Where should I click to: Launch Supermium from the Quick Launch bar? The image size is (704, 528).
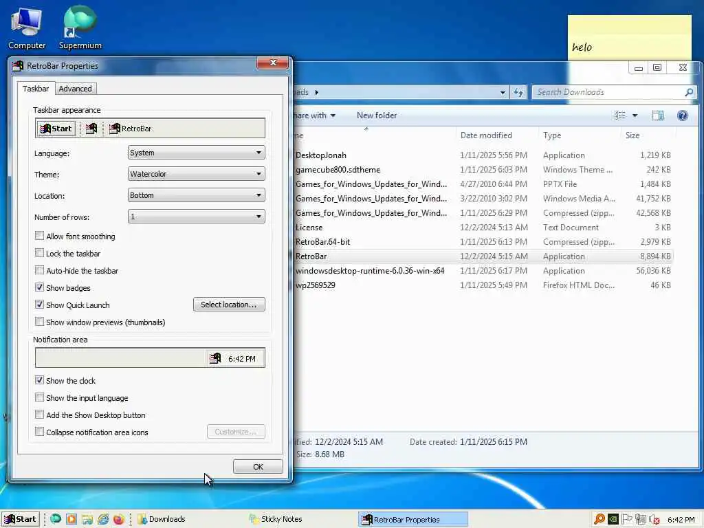coord(56,519)
